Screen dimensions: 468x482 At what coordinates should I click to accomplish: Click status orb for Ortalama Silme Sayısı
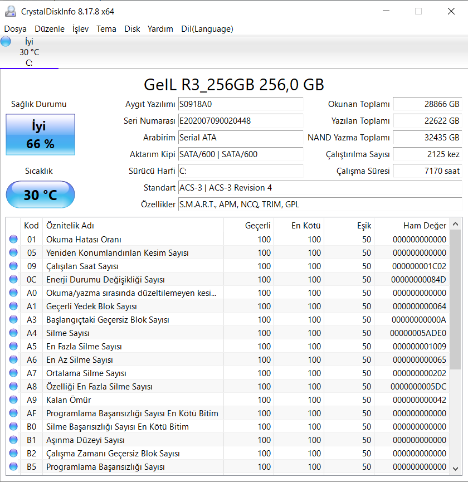[x=13, y=373]
